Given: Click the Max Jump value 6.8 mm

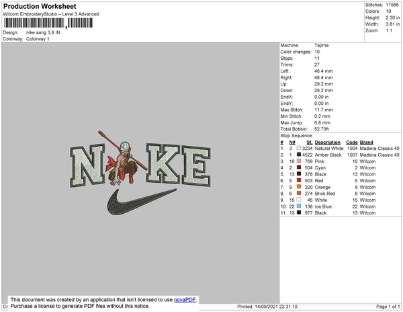Looking at the screenshot, I should [x=322, y=122].
